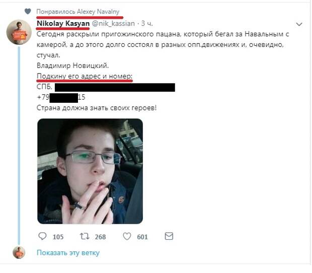This screenshot has width=312, height=273.
Task: Click the 601 likes count
Action: click(x=142, y=237)
